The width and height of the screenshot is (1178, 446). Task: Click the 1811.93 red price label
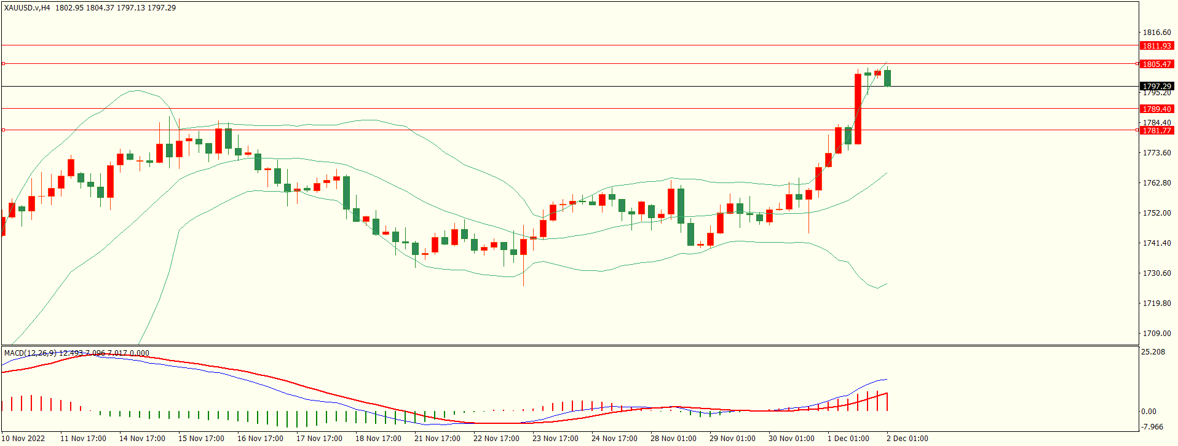point(1156,46)
